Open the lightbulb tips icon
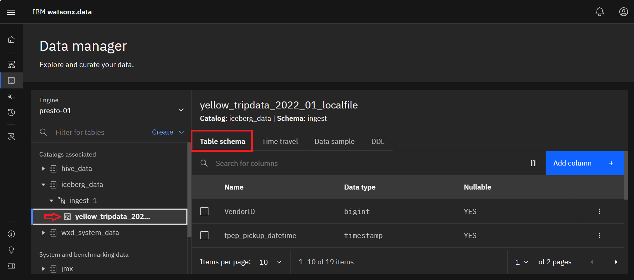 [x=11, y=250]
